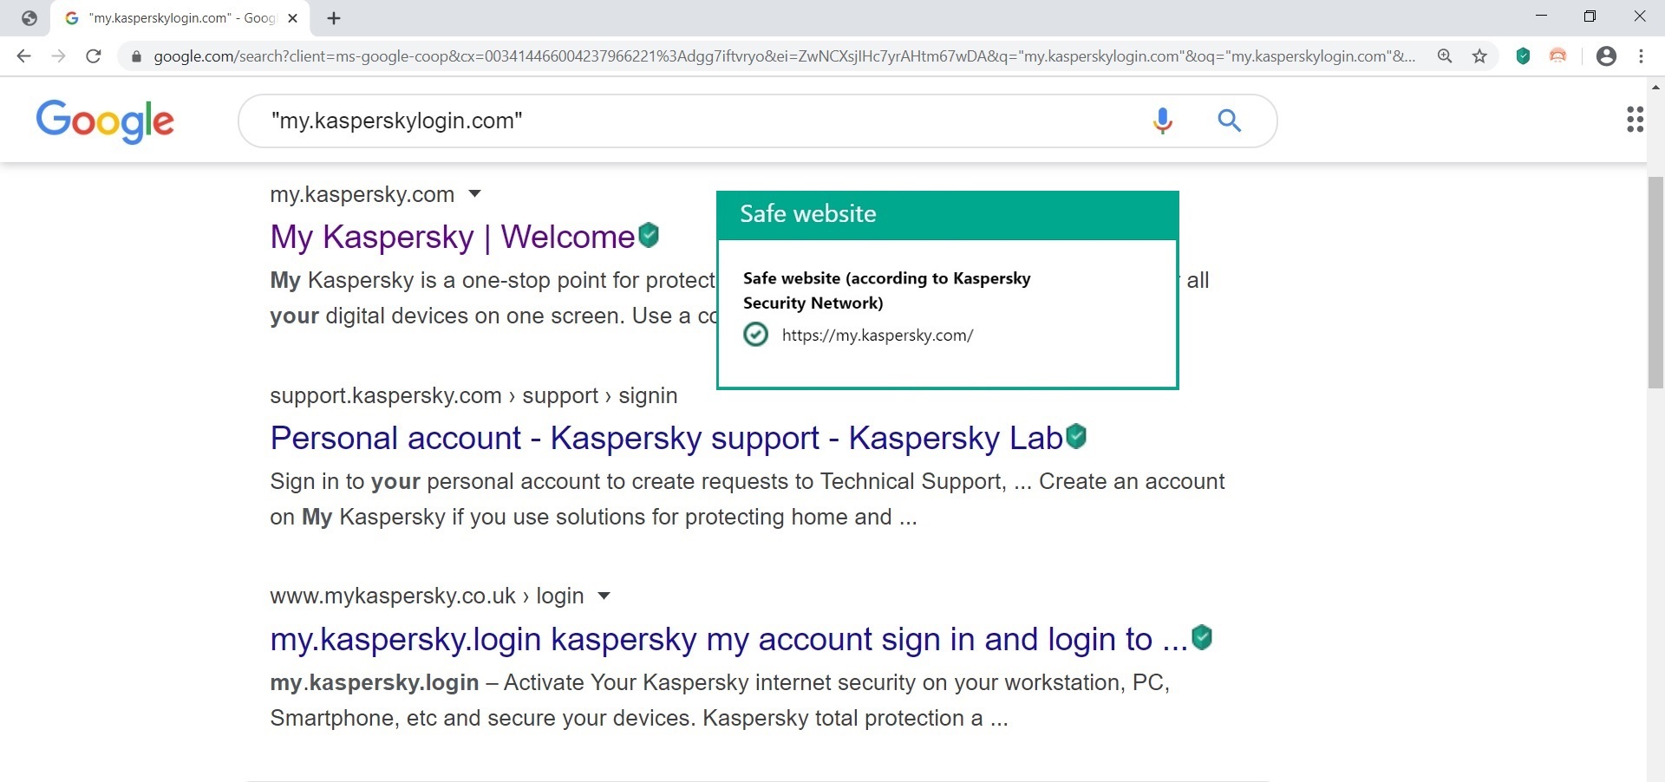
Task: Click the green checkmark icon in safe website popup
Action: point(756,335)
